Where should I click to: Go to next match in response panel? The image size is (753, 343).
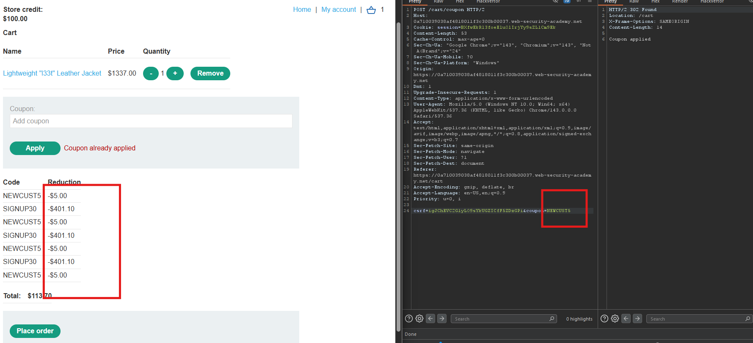click(637, 318)
